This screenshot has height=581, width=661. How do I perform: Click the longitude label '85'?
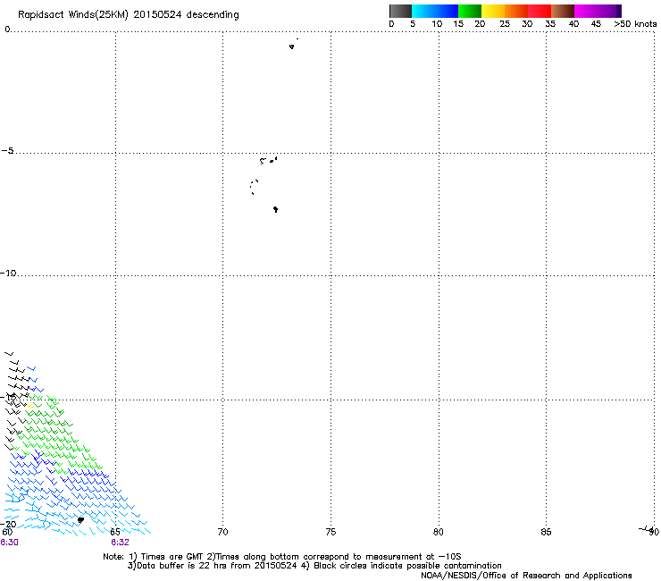click(x=546, y=532)
